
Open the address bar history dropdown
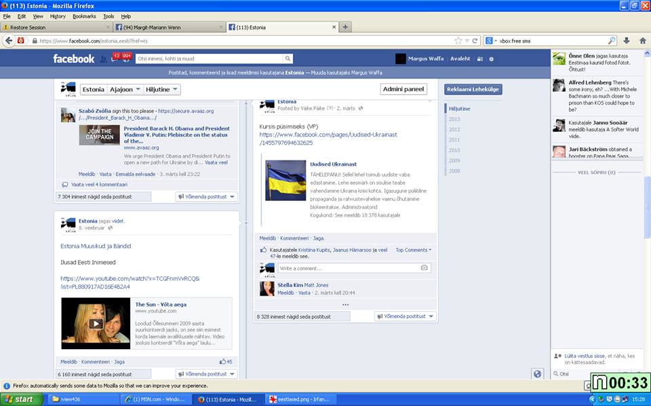467,41
